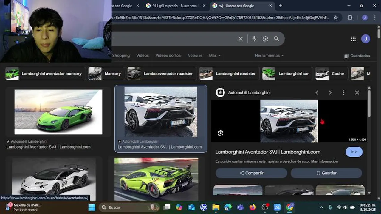Close the svj - Buscar con Google tab

pos(270,6)
